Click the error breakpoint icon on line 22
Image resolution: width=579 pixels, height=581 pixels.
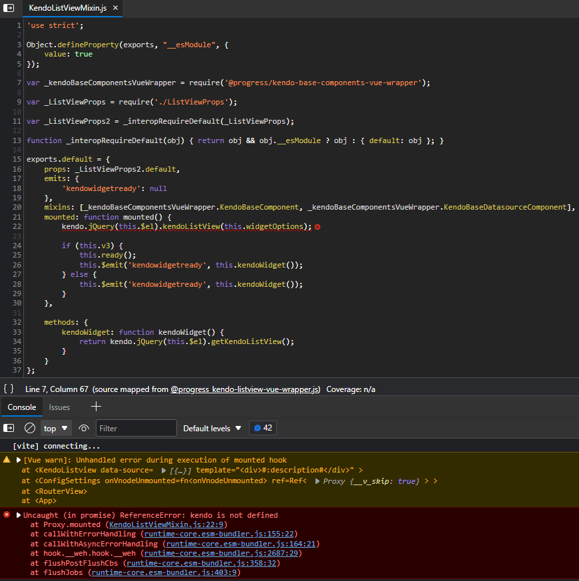point(317,226)
